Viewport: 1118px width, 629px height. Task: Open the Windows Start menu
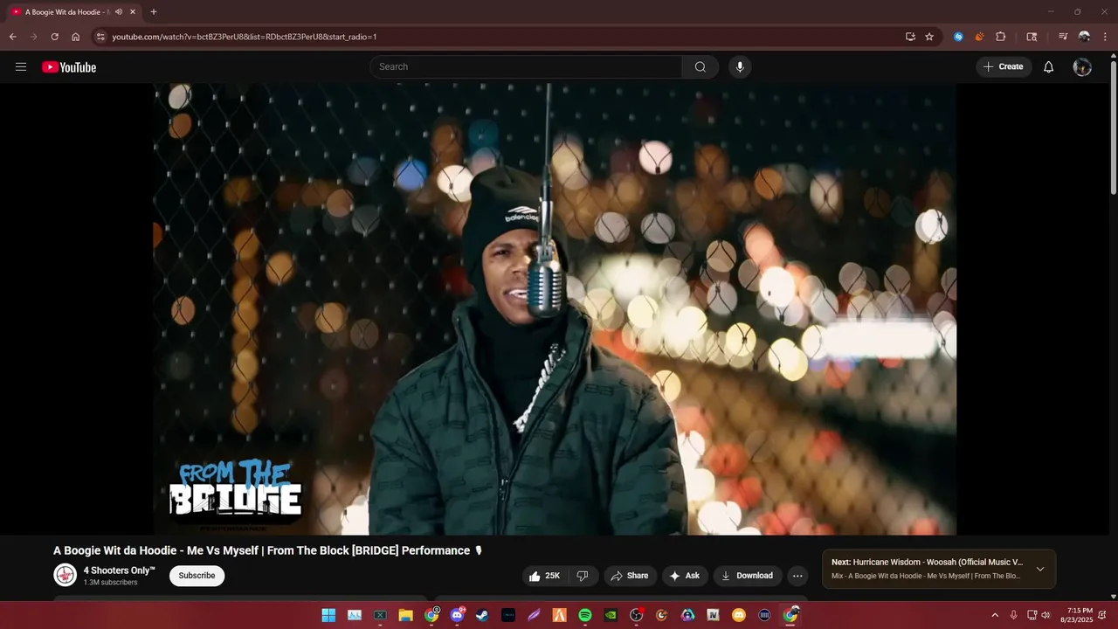328,615
